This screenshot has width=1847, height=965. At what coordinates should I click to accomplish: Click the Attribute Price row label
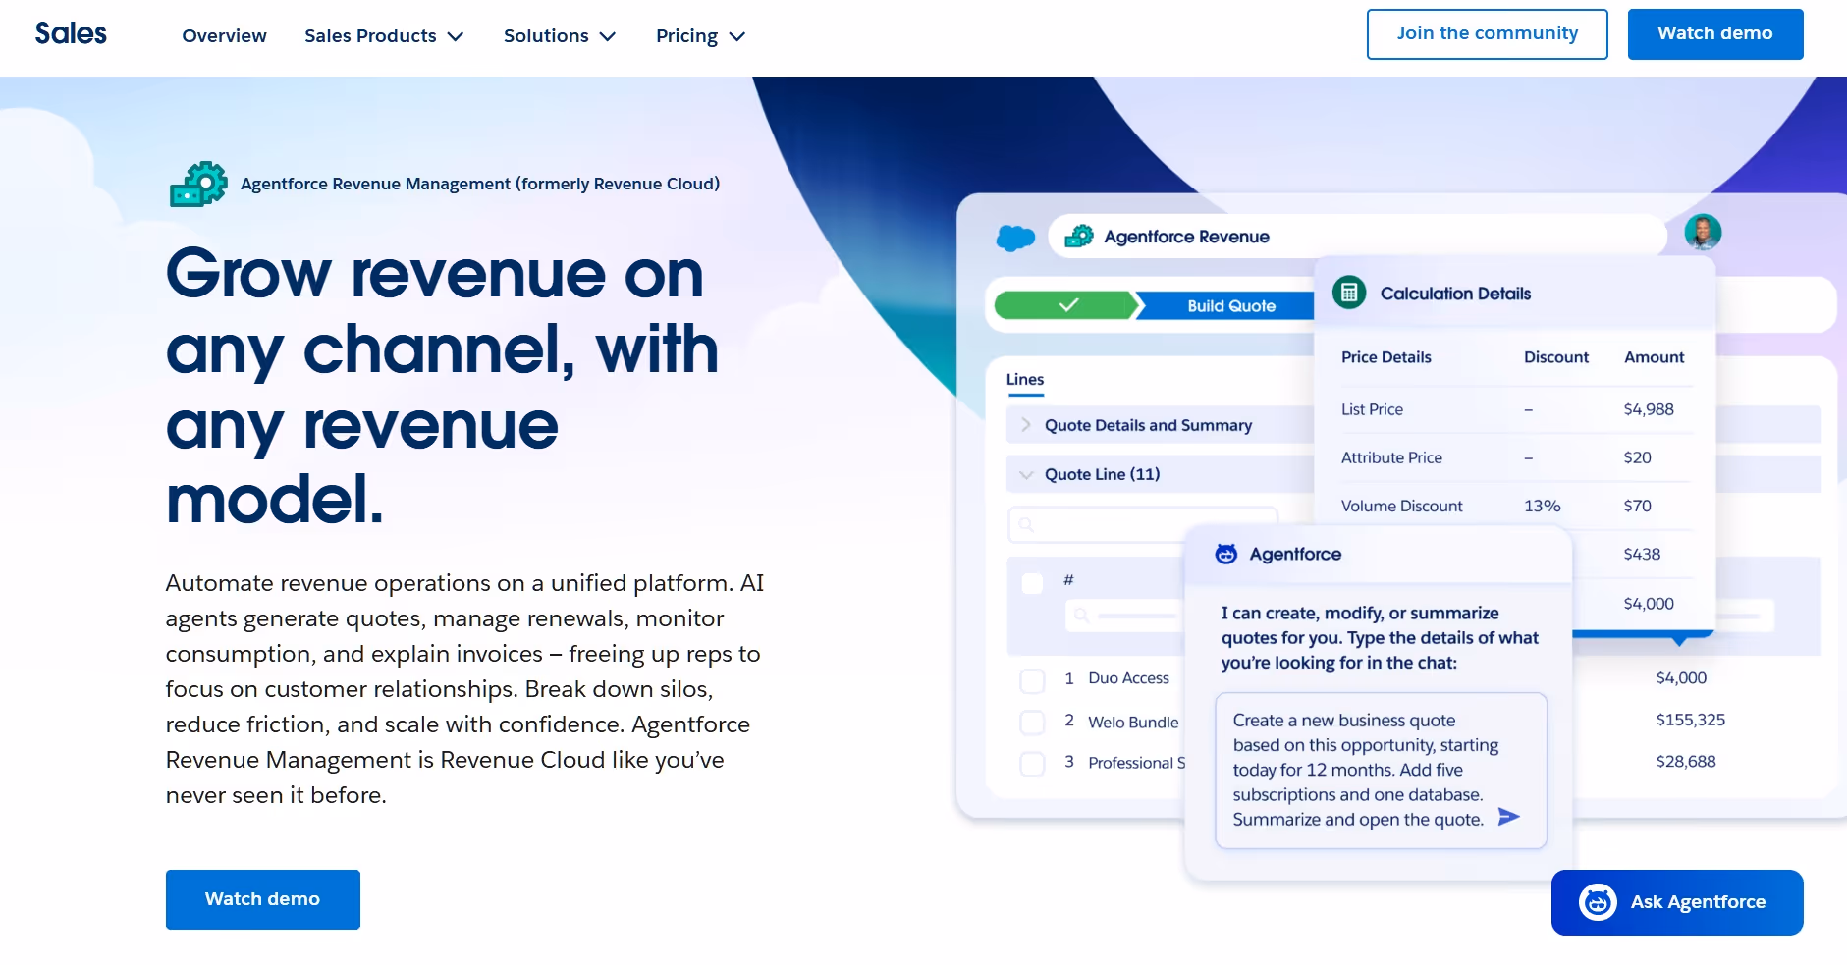pyautogui.click(x=1391, y=457)
